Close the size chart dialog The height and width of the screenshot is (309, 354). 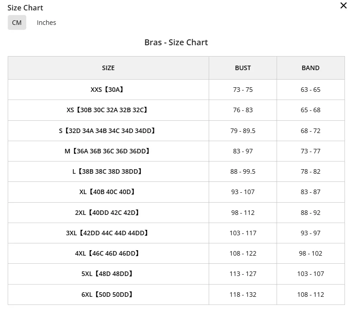(344, 5)
